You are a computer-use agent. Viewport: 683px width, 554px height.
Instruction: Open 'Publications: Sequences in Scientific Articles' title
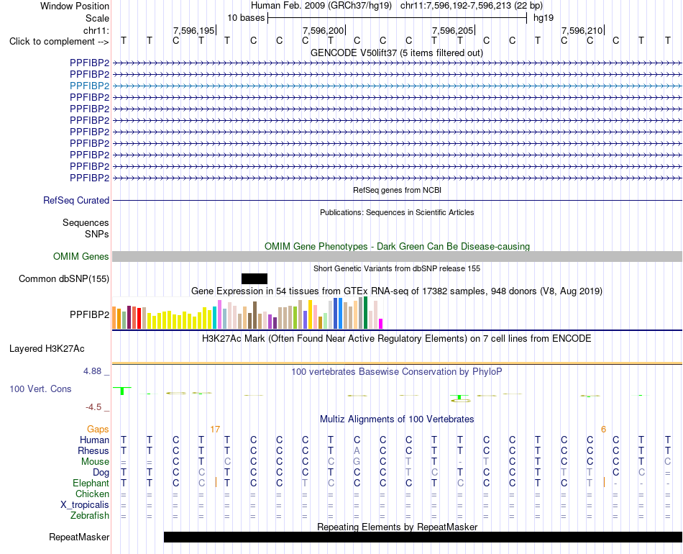pyautogui.click(x=397, y=212)
